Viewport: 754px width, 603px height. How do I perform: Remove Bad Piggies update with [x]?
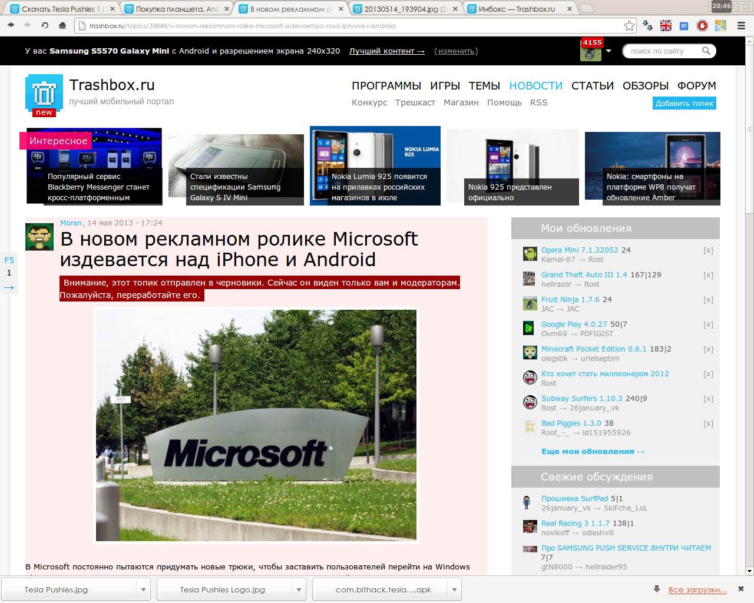[x=708, y=423]
